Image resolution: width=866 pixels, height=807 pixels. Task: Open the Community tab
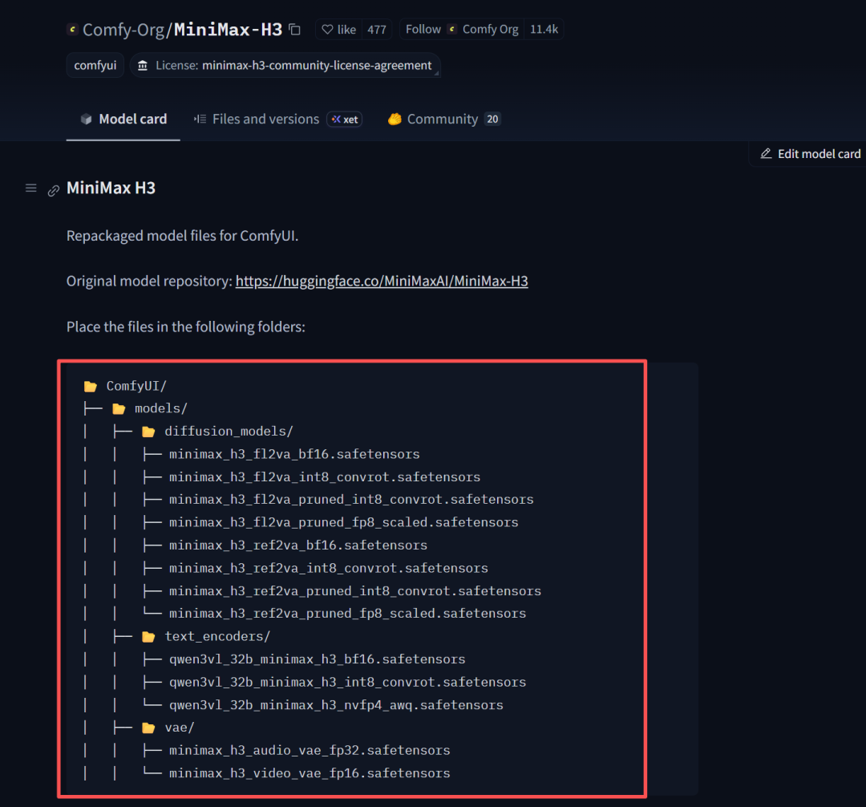click(444, 120)
